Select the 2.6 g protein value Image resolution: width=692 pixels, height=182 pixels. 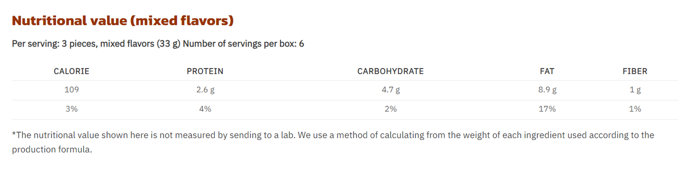205,90
